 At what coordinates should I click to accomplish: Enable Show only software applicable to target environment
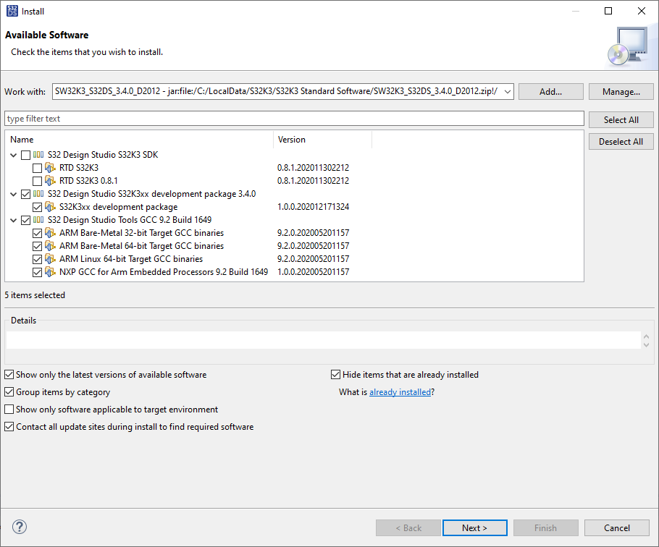pos(9,410)
